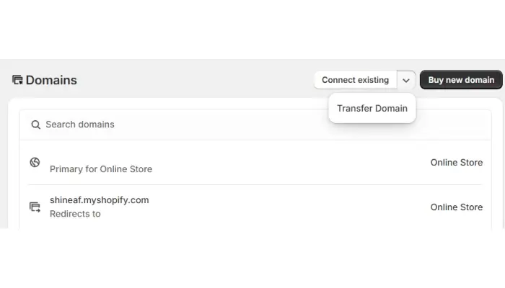505x288 pixels.
Task: Click the magnifier icon in the search bar
Action: click(x=35, y=125)
